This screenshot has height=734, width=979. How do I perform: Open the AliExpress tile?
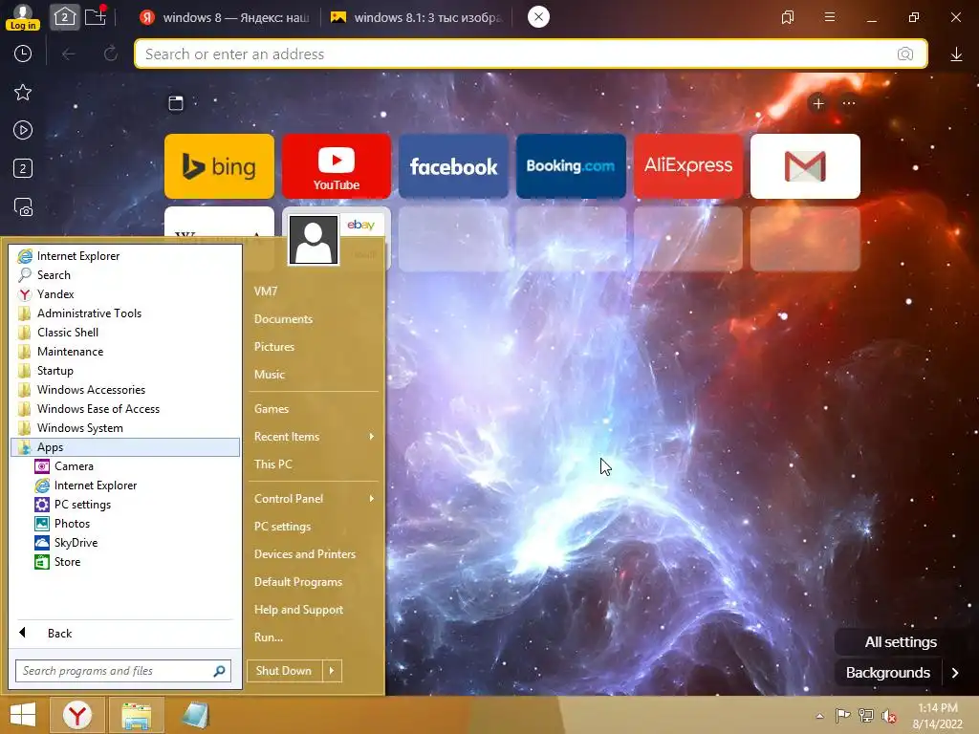(x=688, y=166)
